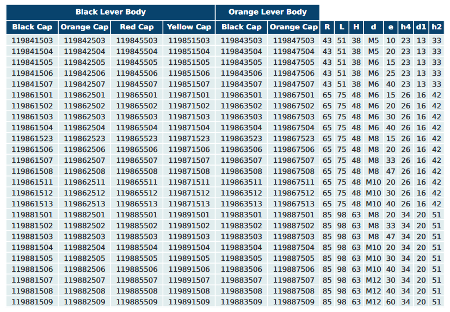
Task: Click the e column header
Action: coord(391,27)
